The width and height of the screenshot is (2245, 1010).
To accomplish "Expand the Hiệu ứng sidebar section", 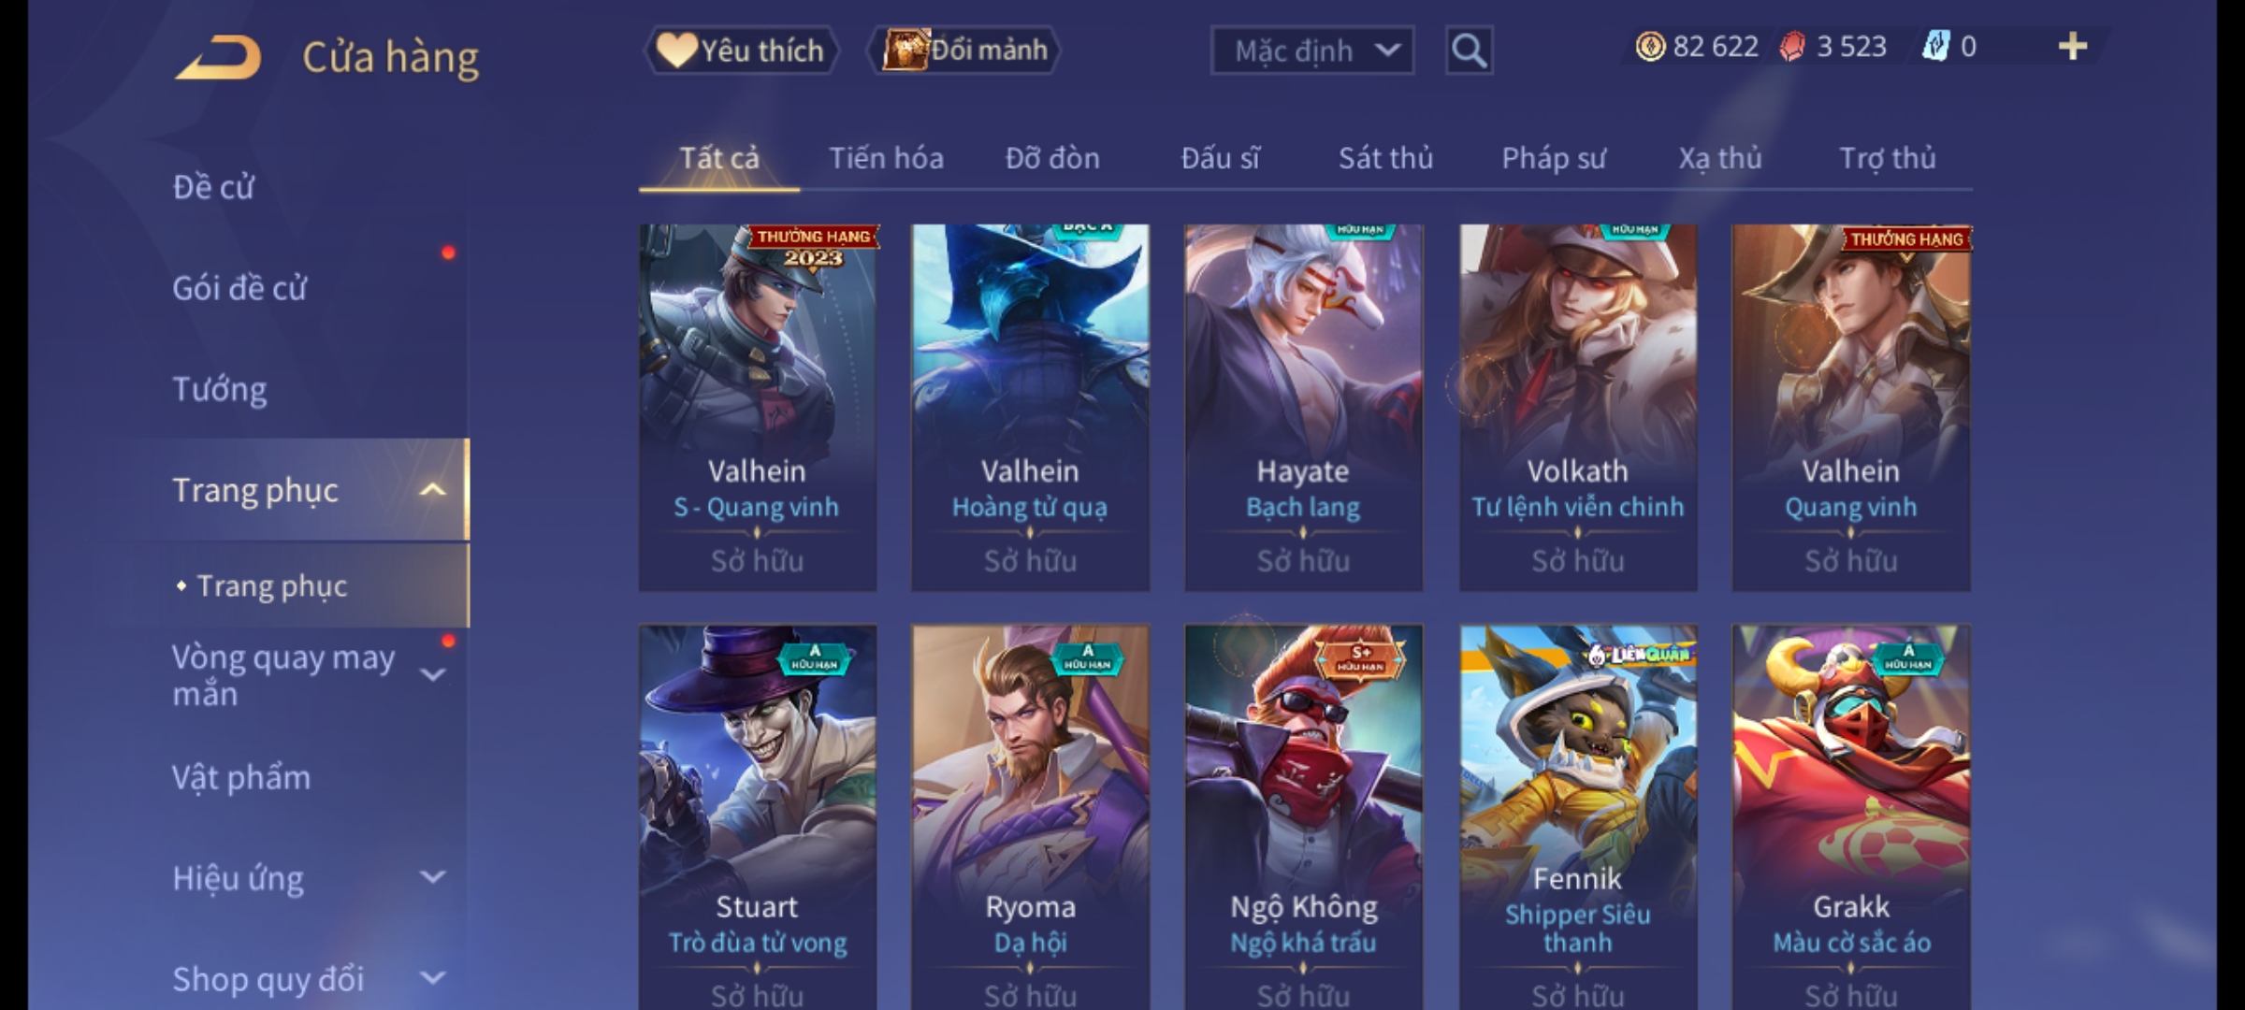I will point(432,877).
